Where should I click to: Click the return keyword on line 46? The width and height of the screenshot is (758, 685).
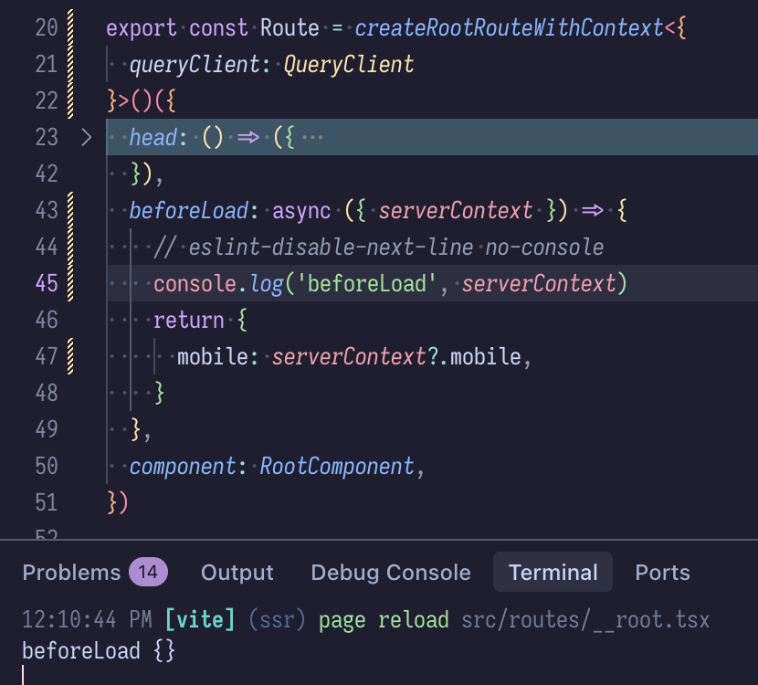click(x=188, y=320)
